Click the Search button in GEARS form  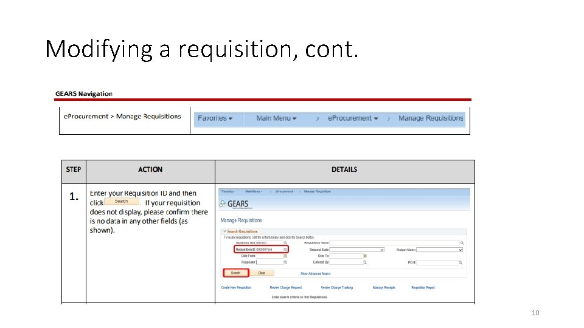(236, 273)
